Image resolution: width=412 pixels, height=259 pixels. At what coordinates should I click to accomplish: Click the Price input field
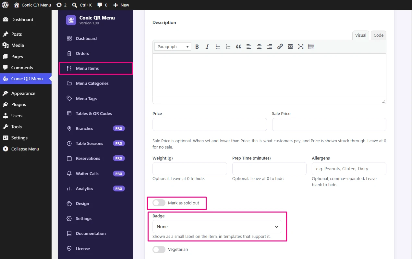(210, 124)
